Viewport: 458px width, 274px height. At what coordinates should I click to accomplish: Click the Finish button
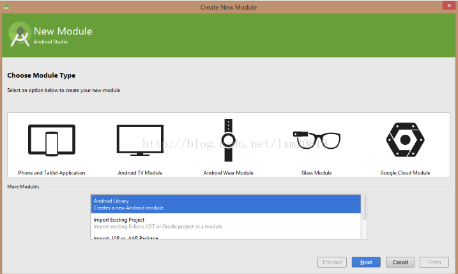(434, 262)
